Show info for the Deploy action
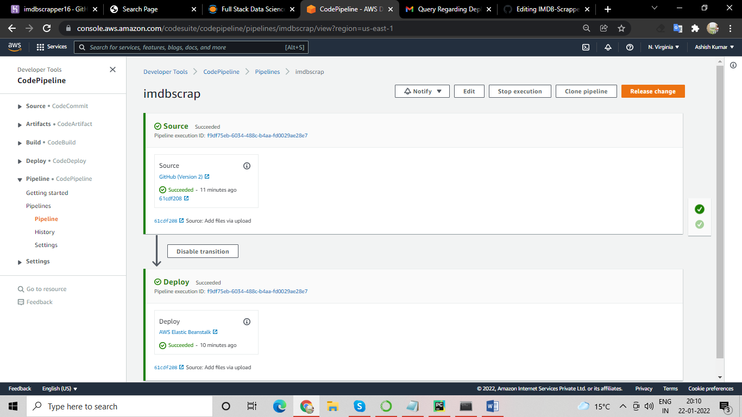Viewport: 742px width, 417px height. pyautogui.click(x=247, y=321)
